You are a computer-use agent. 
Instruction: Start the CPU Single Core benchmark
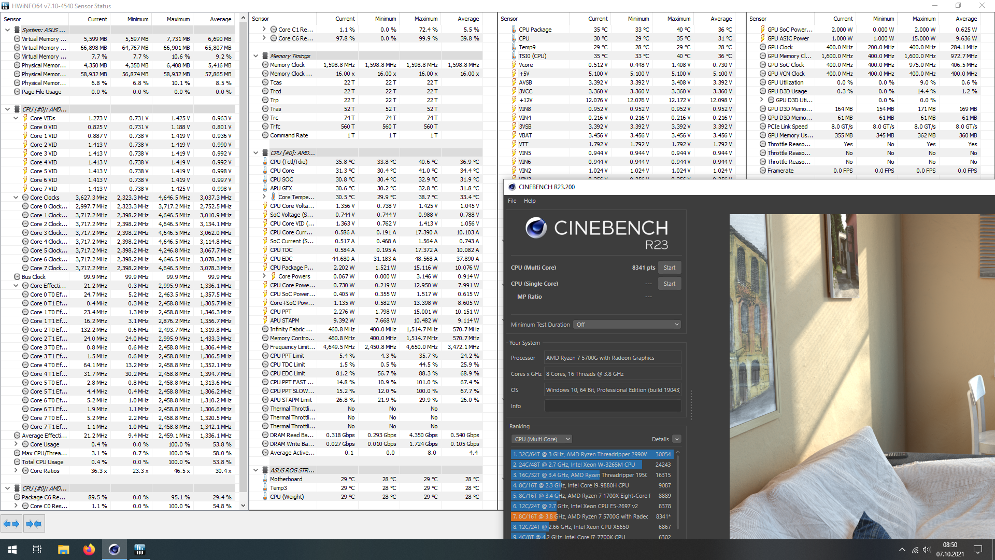pos(669,284)
